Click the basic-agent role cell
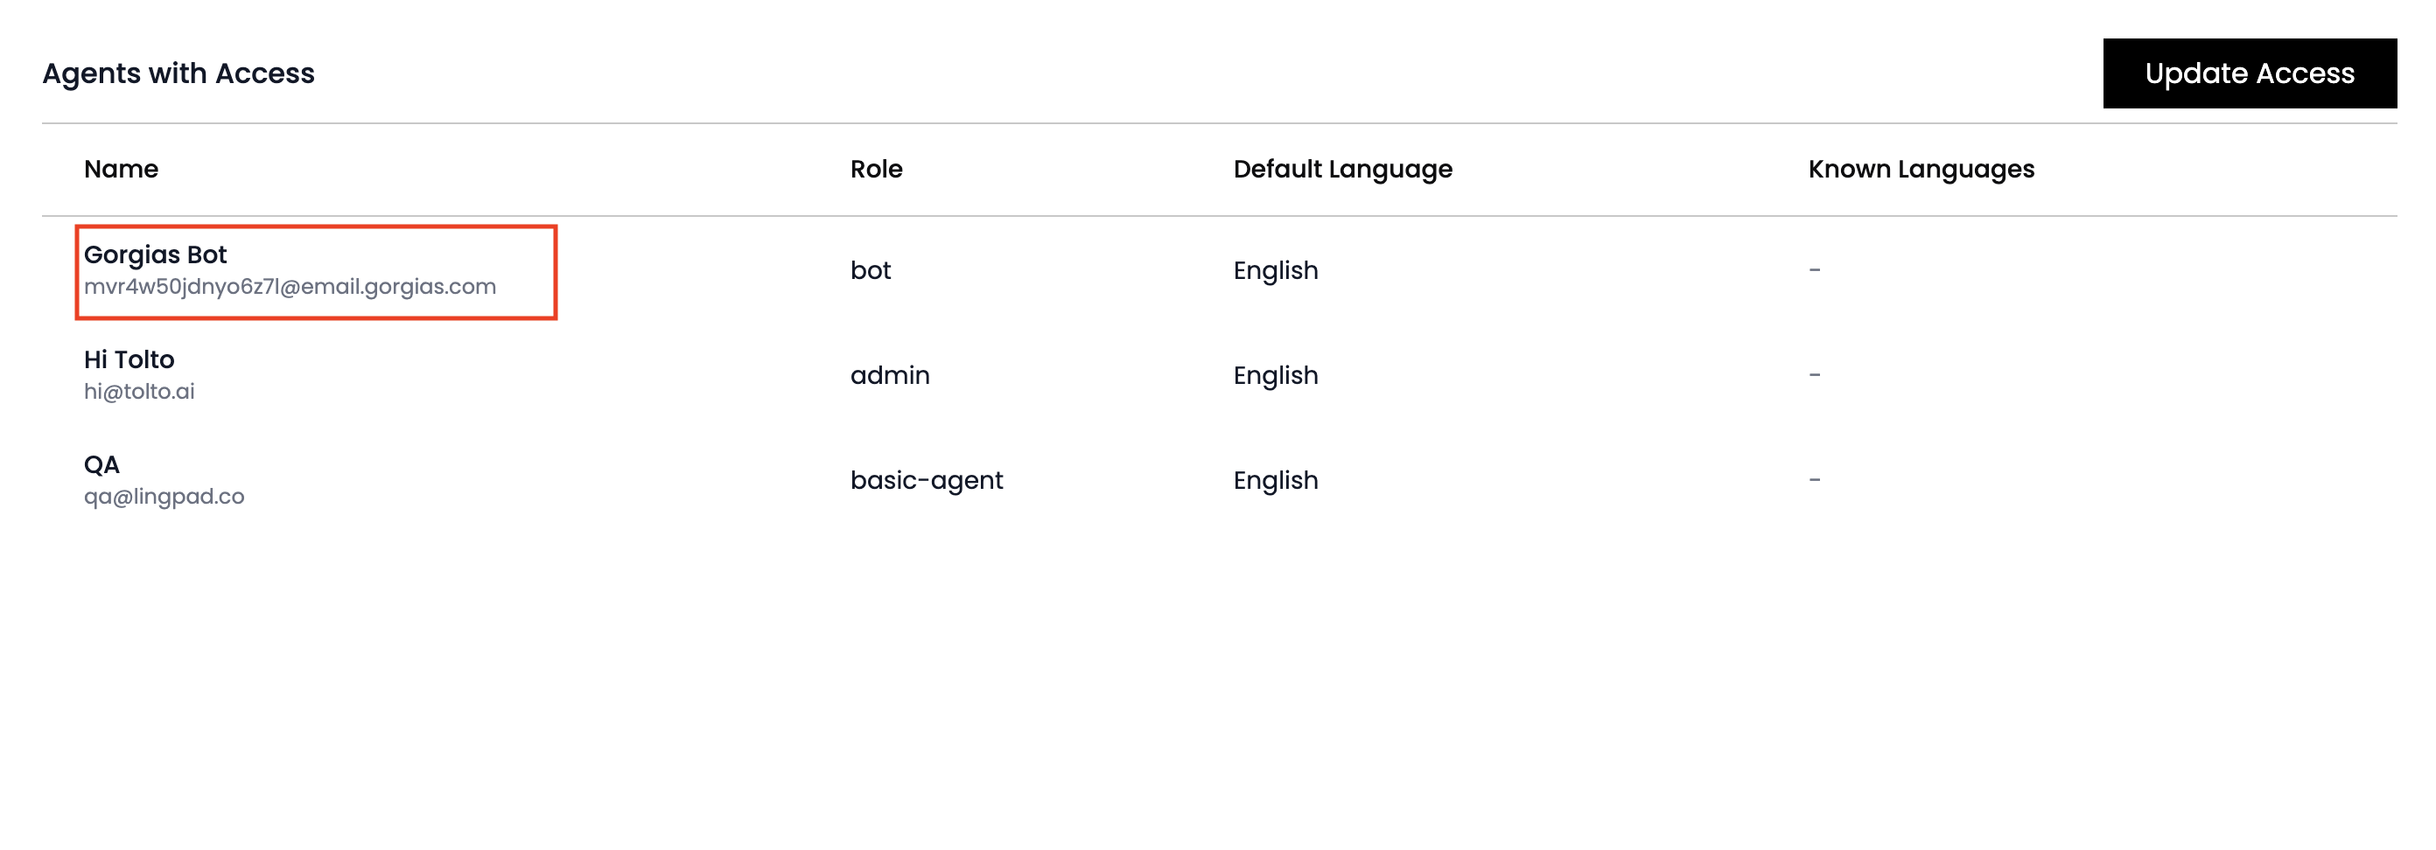 coord(926,480)
